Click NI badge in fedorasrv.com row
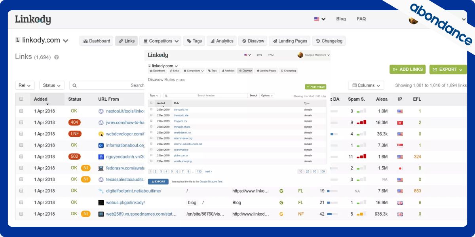475x237 pixels. click(x=85, y=168)
